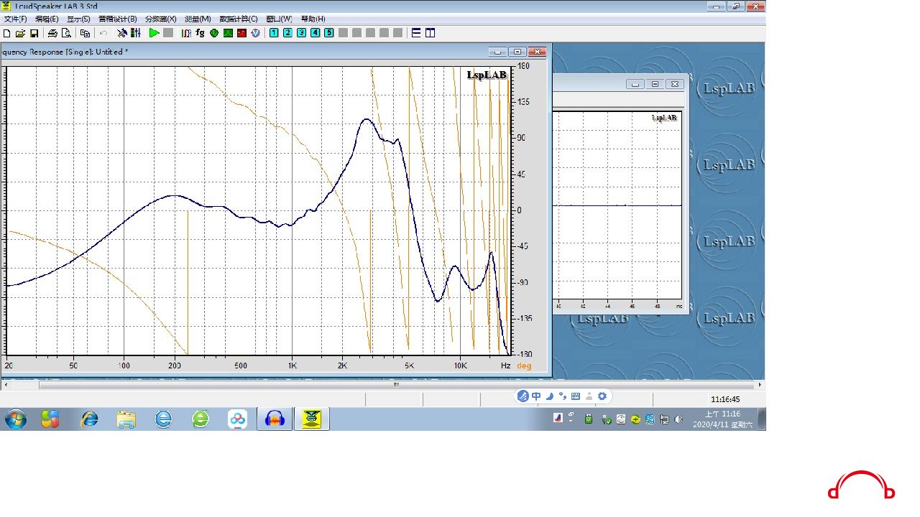The width and height of the screenshot is (920, 517).
Task: Select curve slot 4 in toolbar
Action: click(315, 33)
